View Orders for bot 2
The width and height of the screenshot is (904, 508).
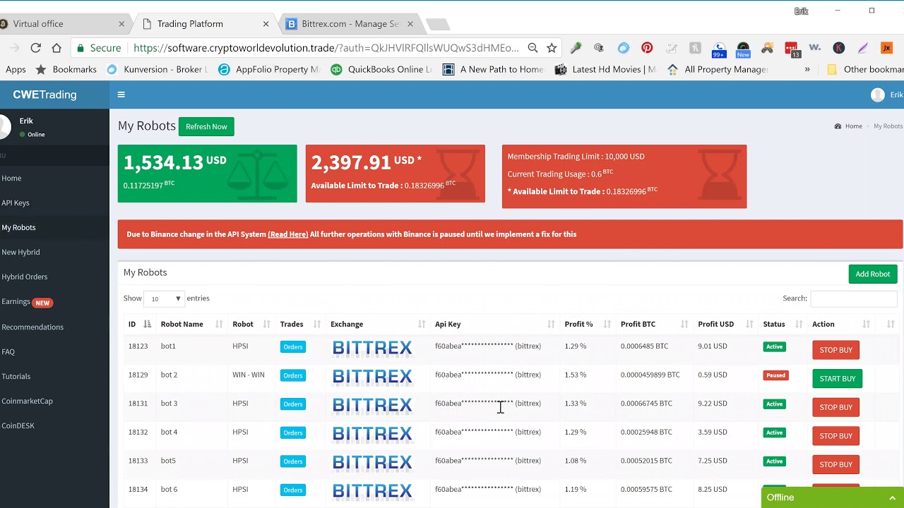coord(292,375)
